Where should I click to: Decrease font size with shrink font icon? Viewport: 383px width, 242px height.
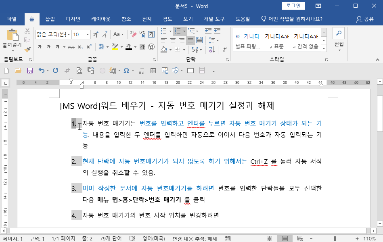tap(105, 35)
